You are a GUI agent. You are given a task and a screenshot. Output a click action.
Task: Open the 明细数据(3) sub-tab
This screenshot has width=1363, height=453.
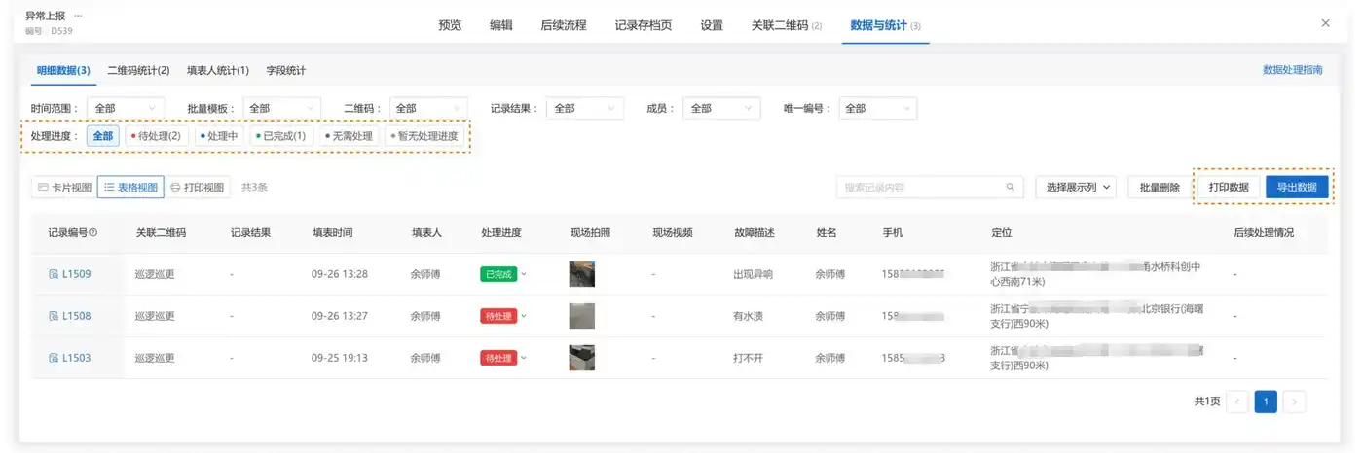coord(63,70)
